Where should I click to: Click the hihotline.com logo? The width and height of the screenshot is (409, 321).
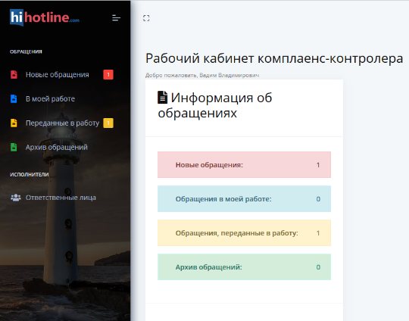click(x=45, y=17)
